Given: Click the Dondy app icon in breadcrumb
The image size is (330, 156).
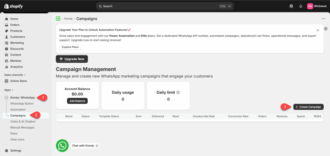Looking at the screenshot, I should [58, 19].
